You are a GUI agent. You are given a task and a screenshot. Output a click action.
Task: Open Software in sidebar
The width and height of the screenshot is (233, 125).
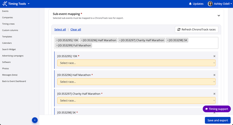6,62
